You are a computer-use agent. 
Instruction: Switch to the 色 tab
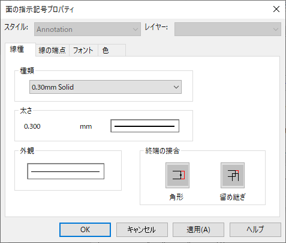(112, 50)
